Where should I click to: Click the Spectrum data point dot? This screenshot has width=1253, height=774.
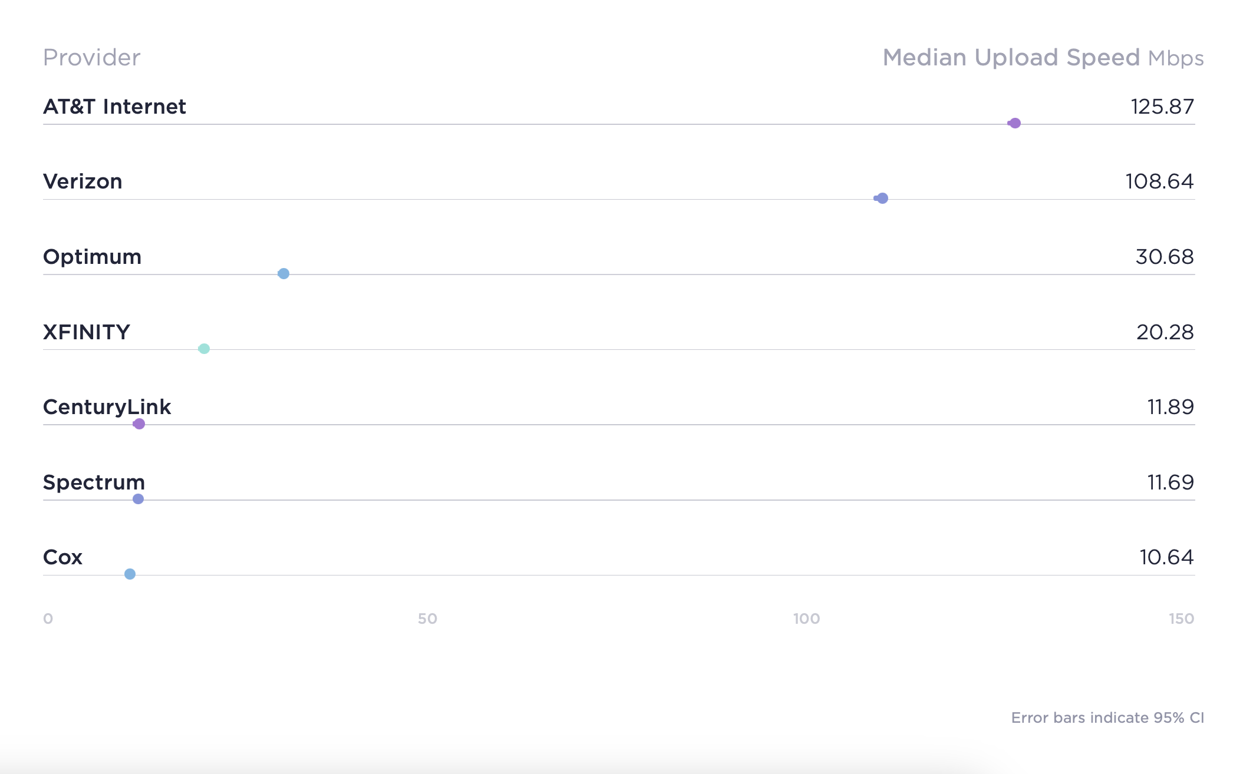click(x=138, y=499)
